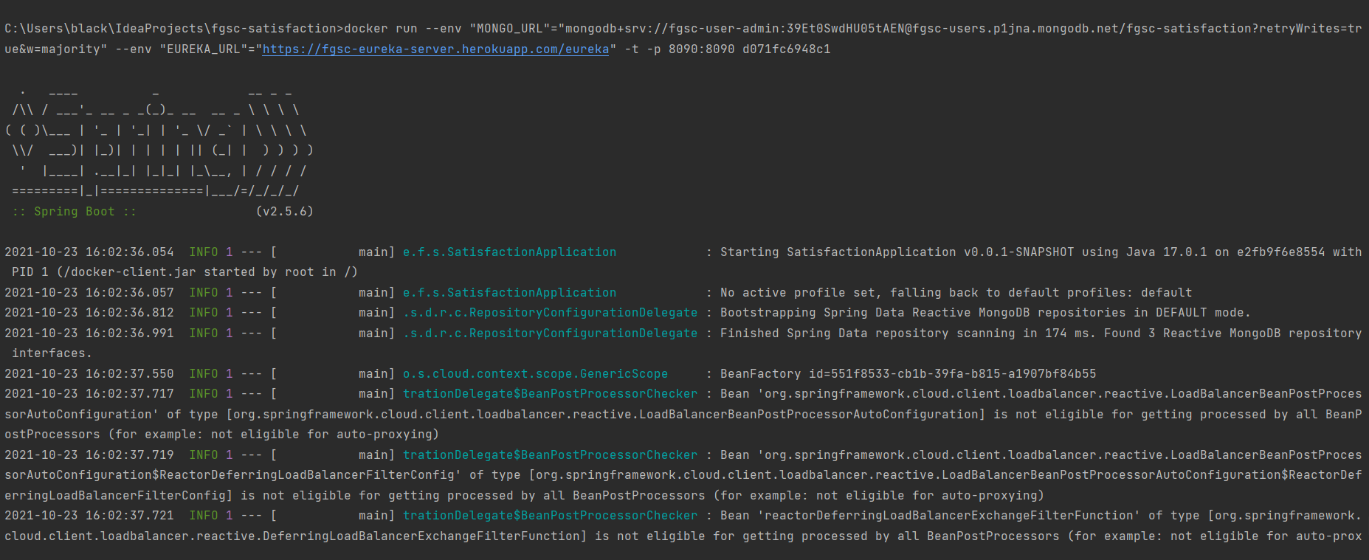The image size is (1369, 560).
Task: Click the e.f.s.SatisfactionApplication logger at 16:02:36.057
Action: [509, 293]
